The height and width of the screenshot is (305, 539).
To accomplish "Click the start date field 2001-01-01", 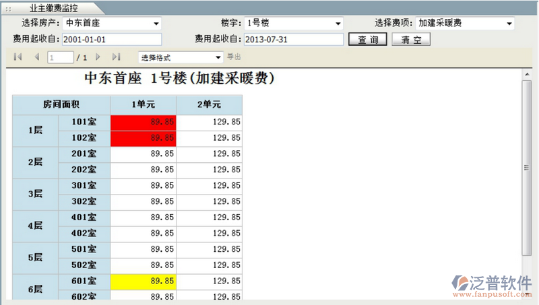I will [x=112, y=39].
